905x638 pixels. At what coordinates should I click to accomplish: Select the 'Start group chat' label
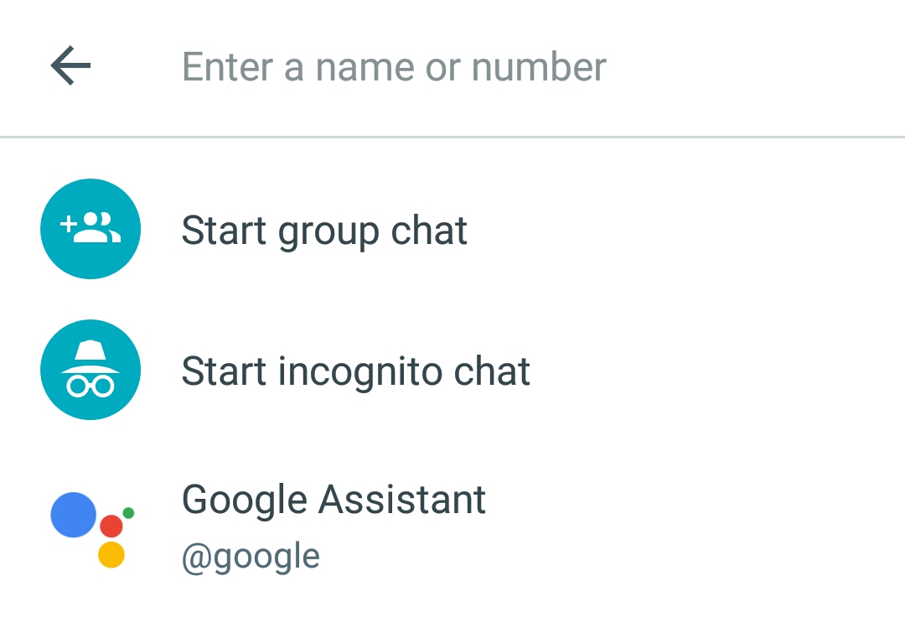pyautogui.click(x=324, y=231)
